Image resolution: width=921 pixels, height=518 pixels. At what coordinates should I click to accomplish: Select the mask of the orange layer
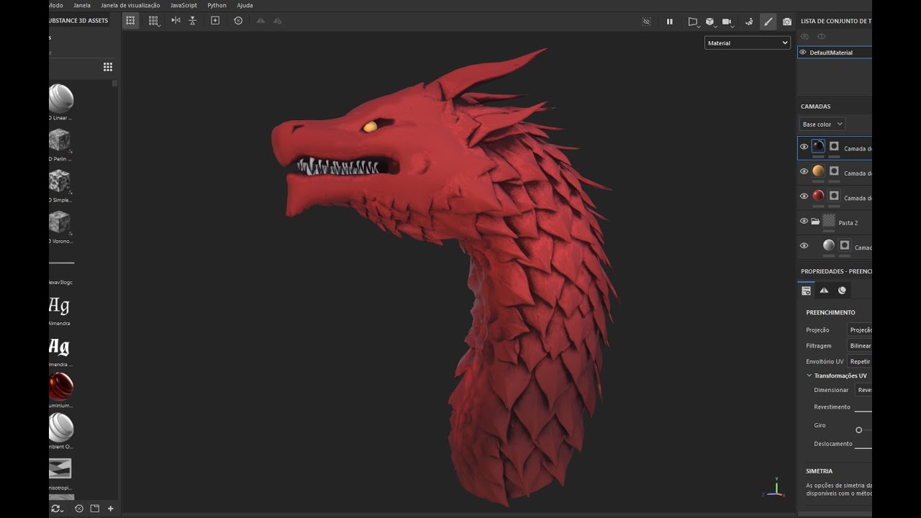click(834, 171)
